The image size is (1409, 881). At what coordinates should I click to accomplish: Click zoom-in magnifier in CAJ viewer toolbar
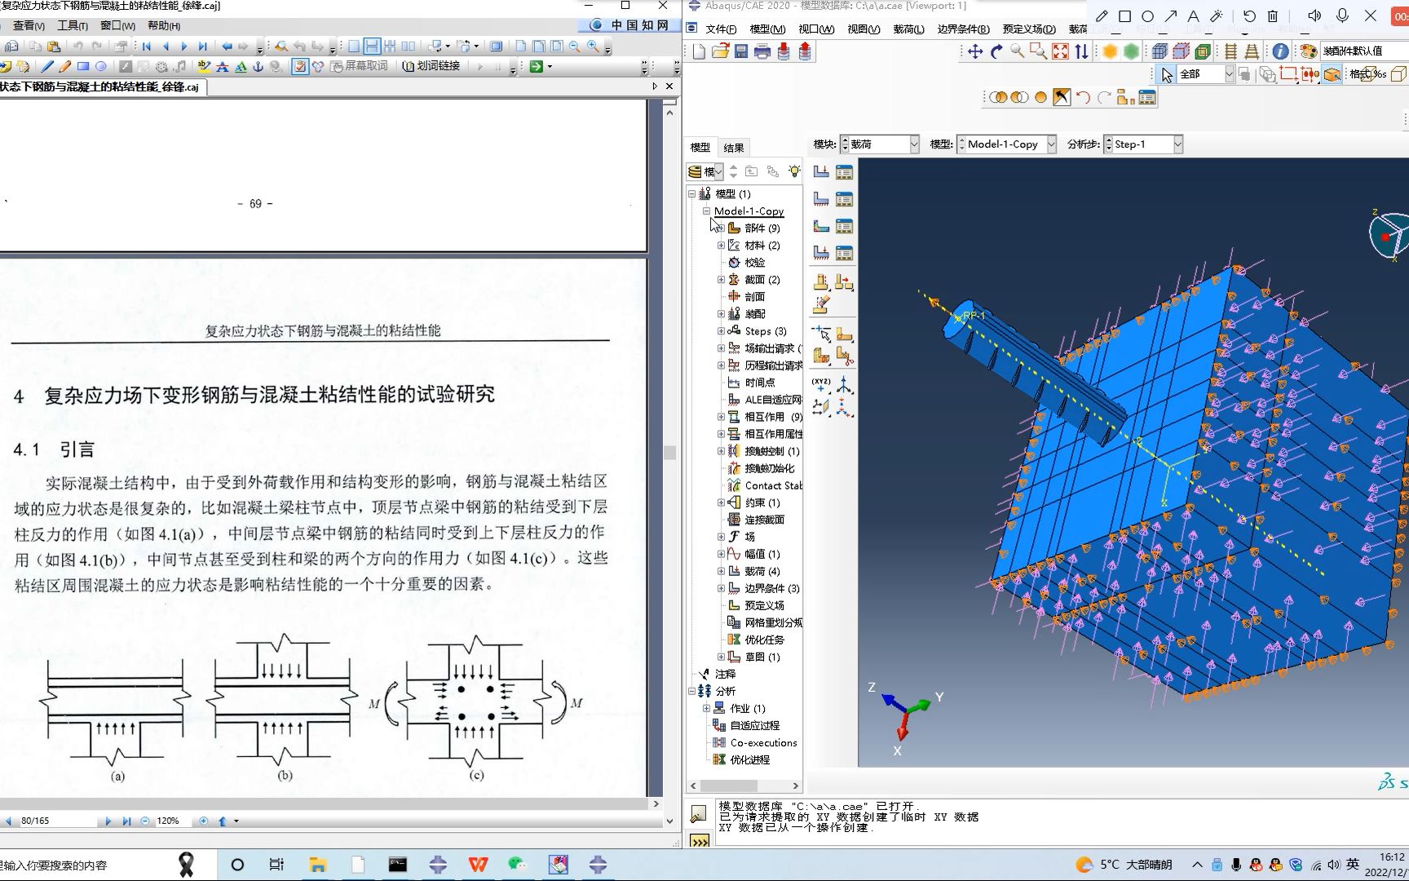pyautogui.click(x=594, y=46)
